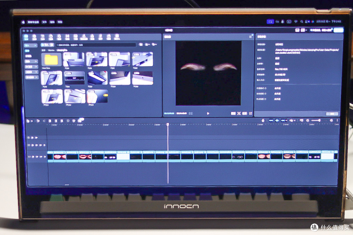Click the undo arrow in timeline toolbar
Viewport: 353px width, 235px height.
tap(38, 121)
